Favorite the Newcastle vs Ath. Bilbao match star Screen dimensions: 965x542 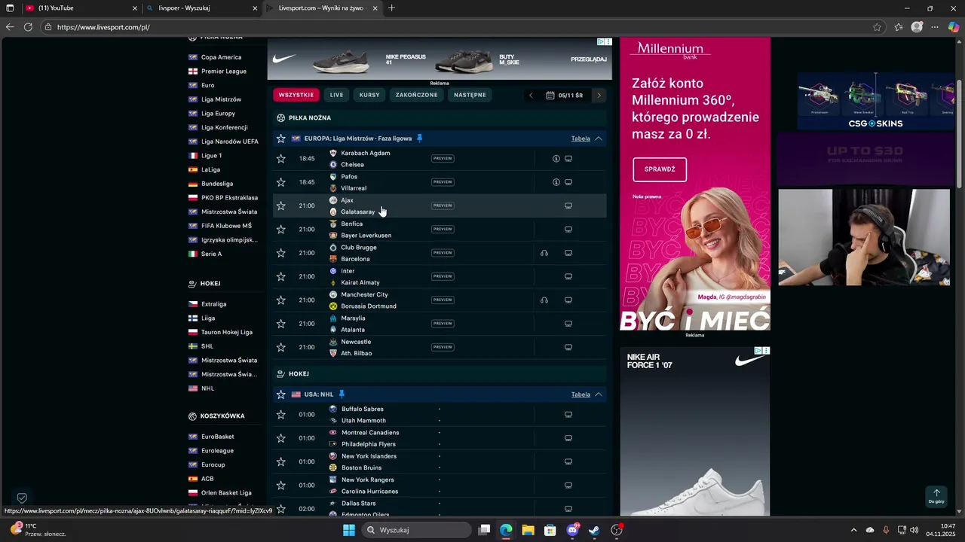pos(281,347)
